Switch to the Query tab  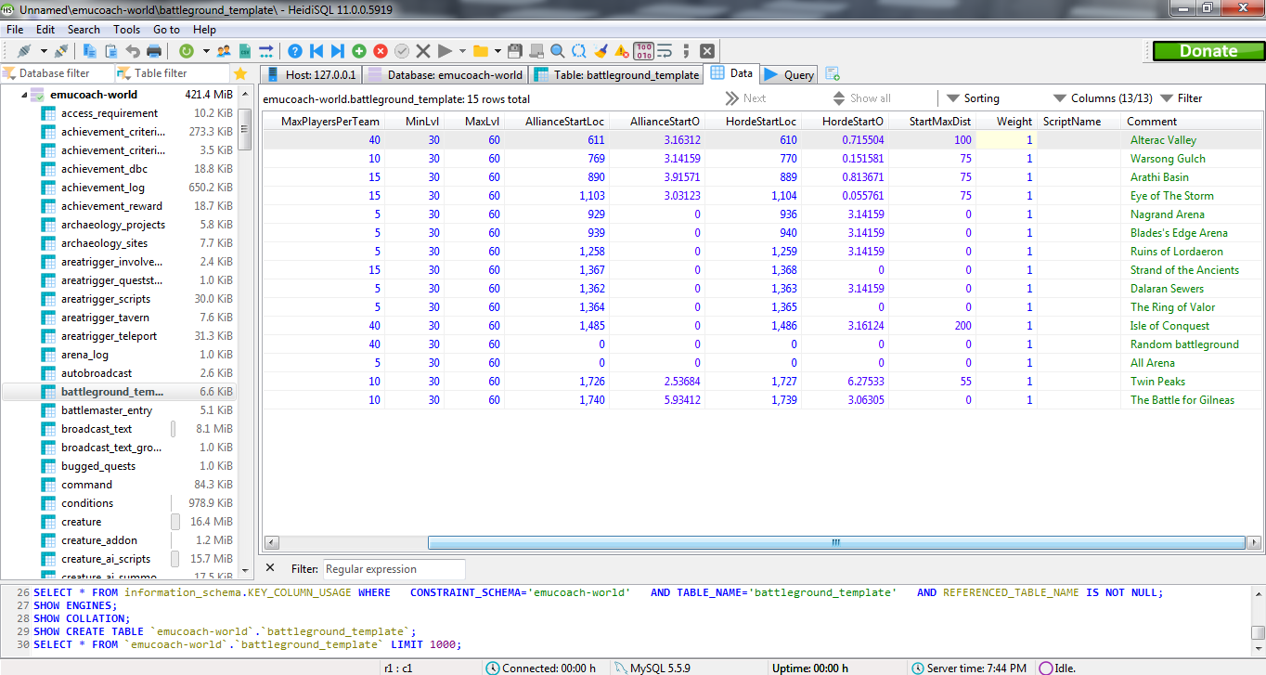pos(789,74)
